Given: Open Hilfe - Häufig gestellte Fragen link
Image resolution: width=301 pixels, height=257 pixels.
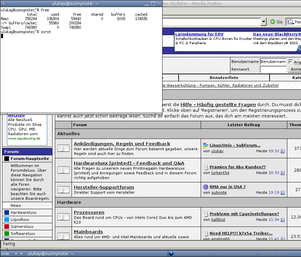Looking at the screenshot, I should tap(218, 104).
